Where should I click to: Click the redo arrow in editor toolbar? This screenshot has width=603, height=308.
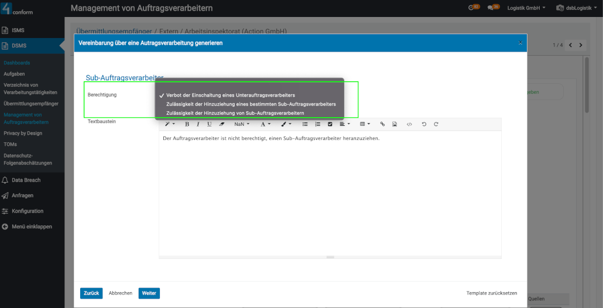(436, 124)
